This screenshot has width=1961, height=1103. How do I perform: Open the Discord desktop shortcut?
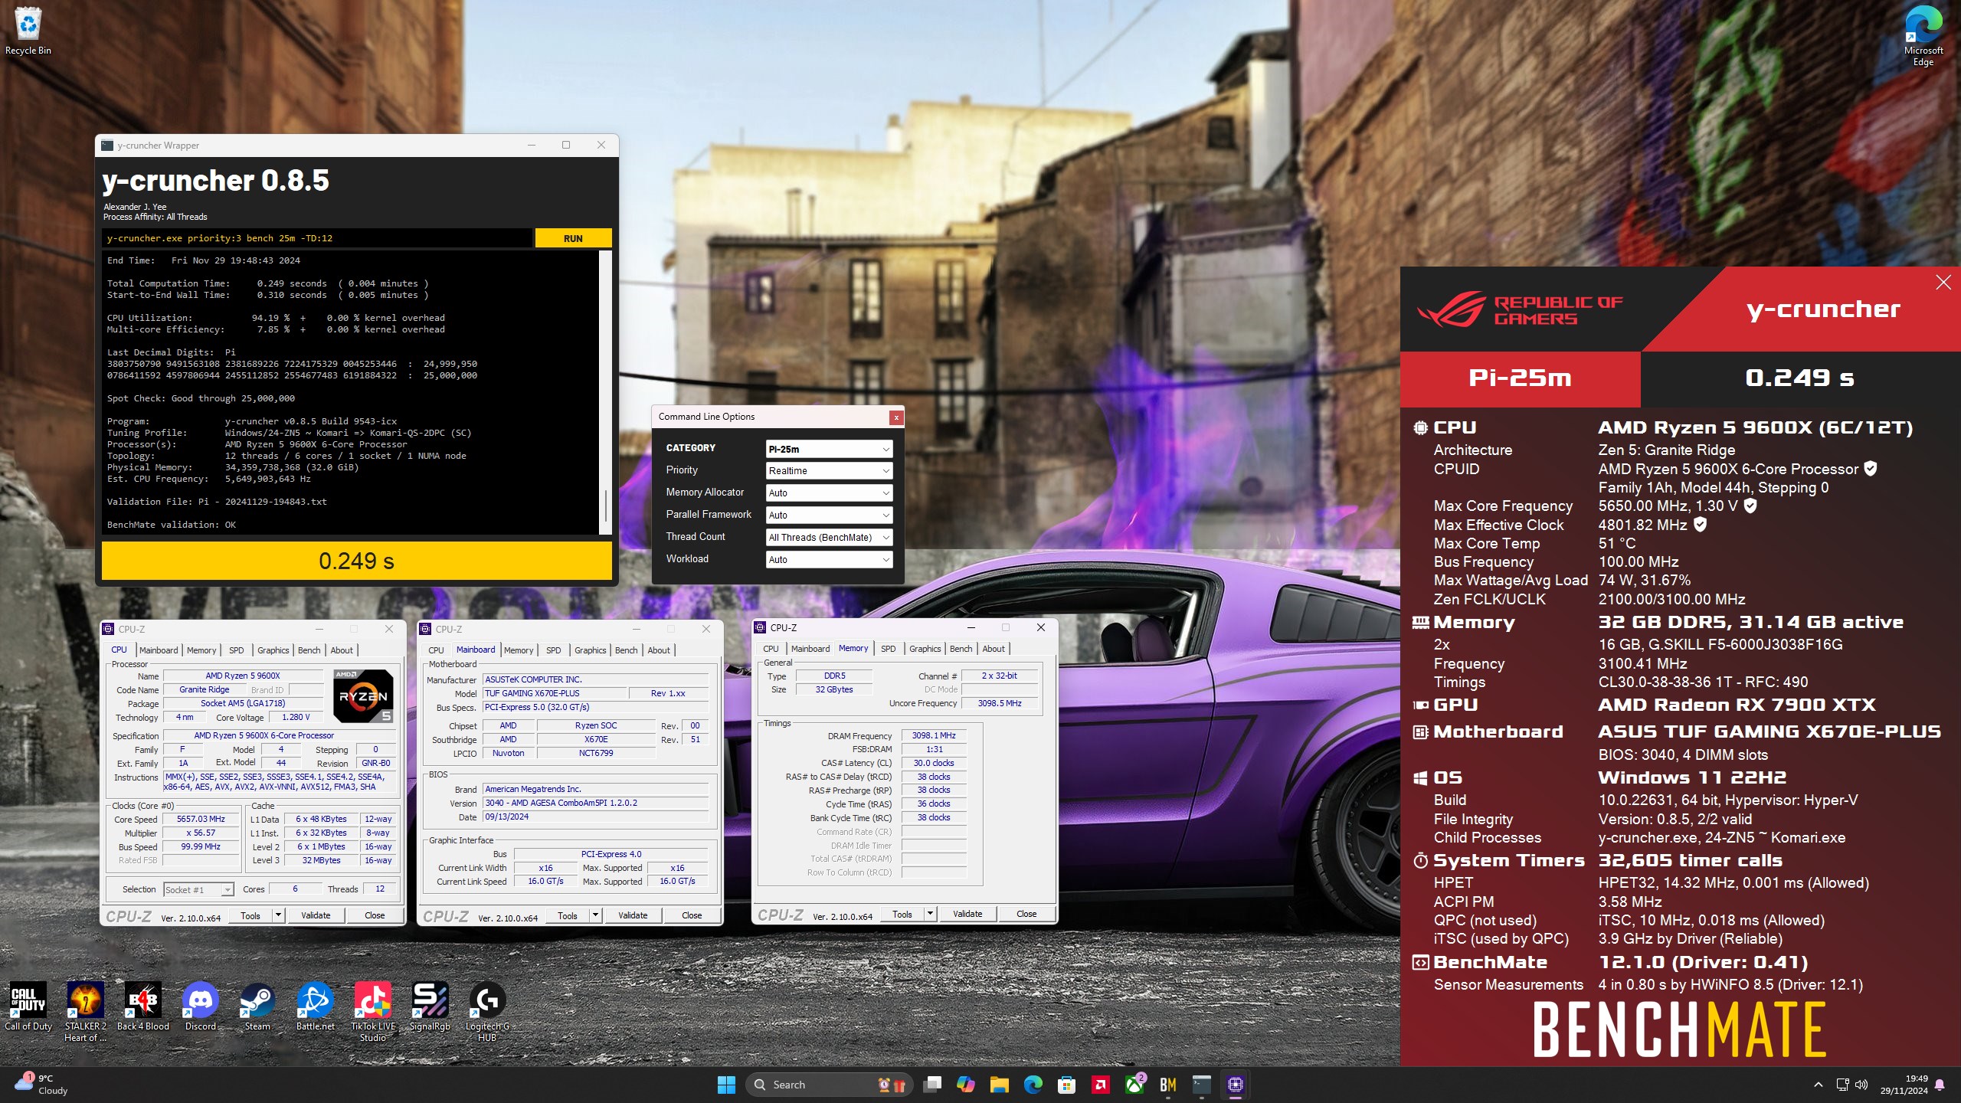click(201, 1006)
